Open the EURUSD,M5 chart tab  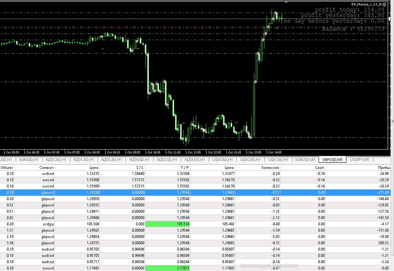(x=305, y=160)
